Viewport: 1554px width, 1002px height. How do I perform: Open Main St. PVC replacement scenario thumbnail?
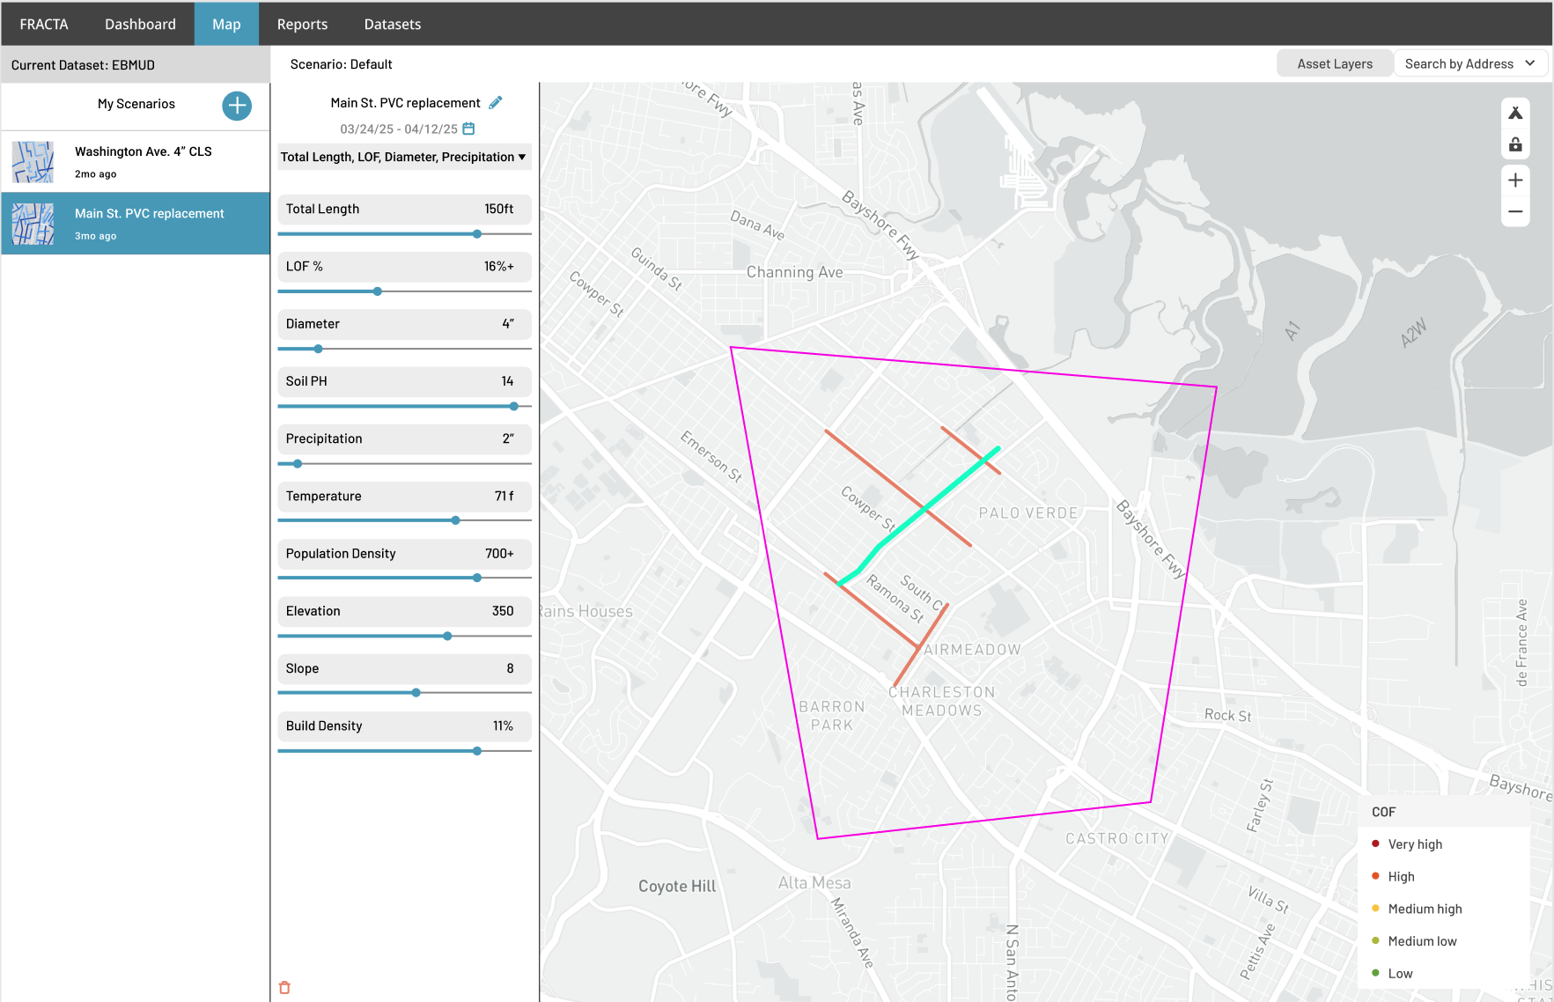(33, 224)
